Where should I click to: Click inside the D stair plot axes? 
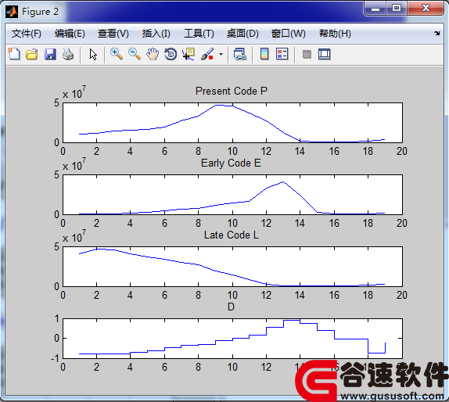(x=232, y=338)
